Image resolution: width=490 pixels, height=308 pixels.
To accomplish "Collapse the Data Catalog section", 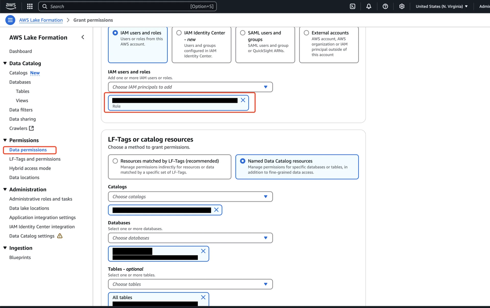I will click(x=5, y=63).
